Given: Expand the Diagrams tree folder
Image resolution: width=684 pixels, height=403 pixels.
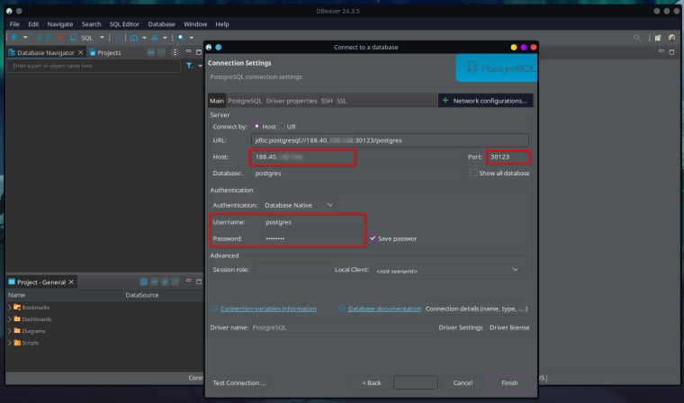Looking at the screenshot, I should [x=10, y=331].
